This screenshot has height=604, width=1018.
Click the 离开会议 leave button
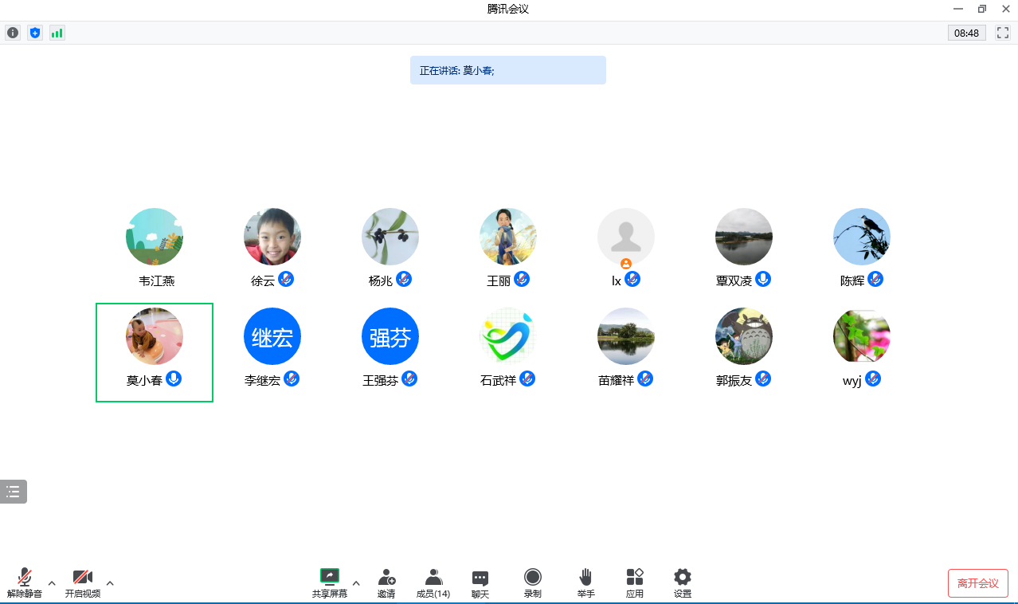(978, 583)
